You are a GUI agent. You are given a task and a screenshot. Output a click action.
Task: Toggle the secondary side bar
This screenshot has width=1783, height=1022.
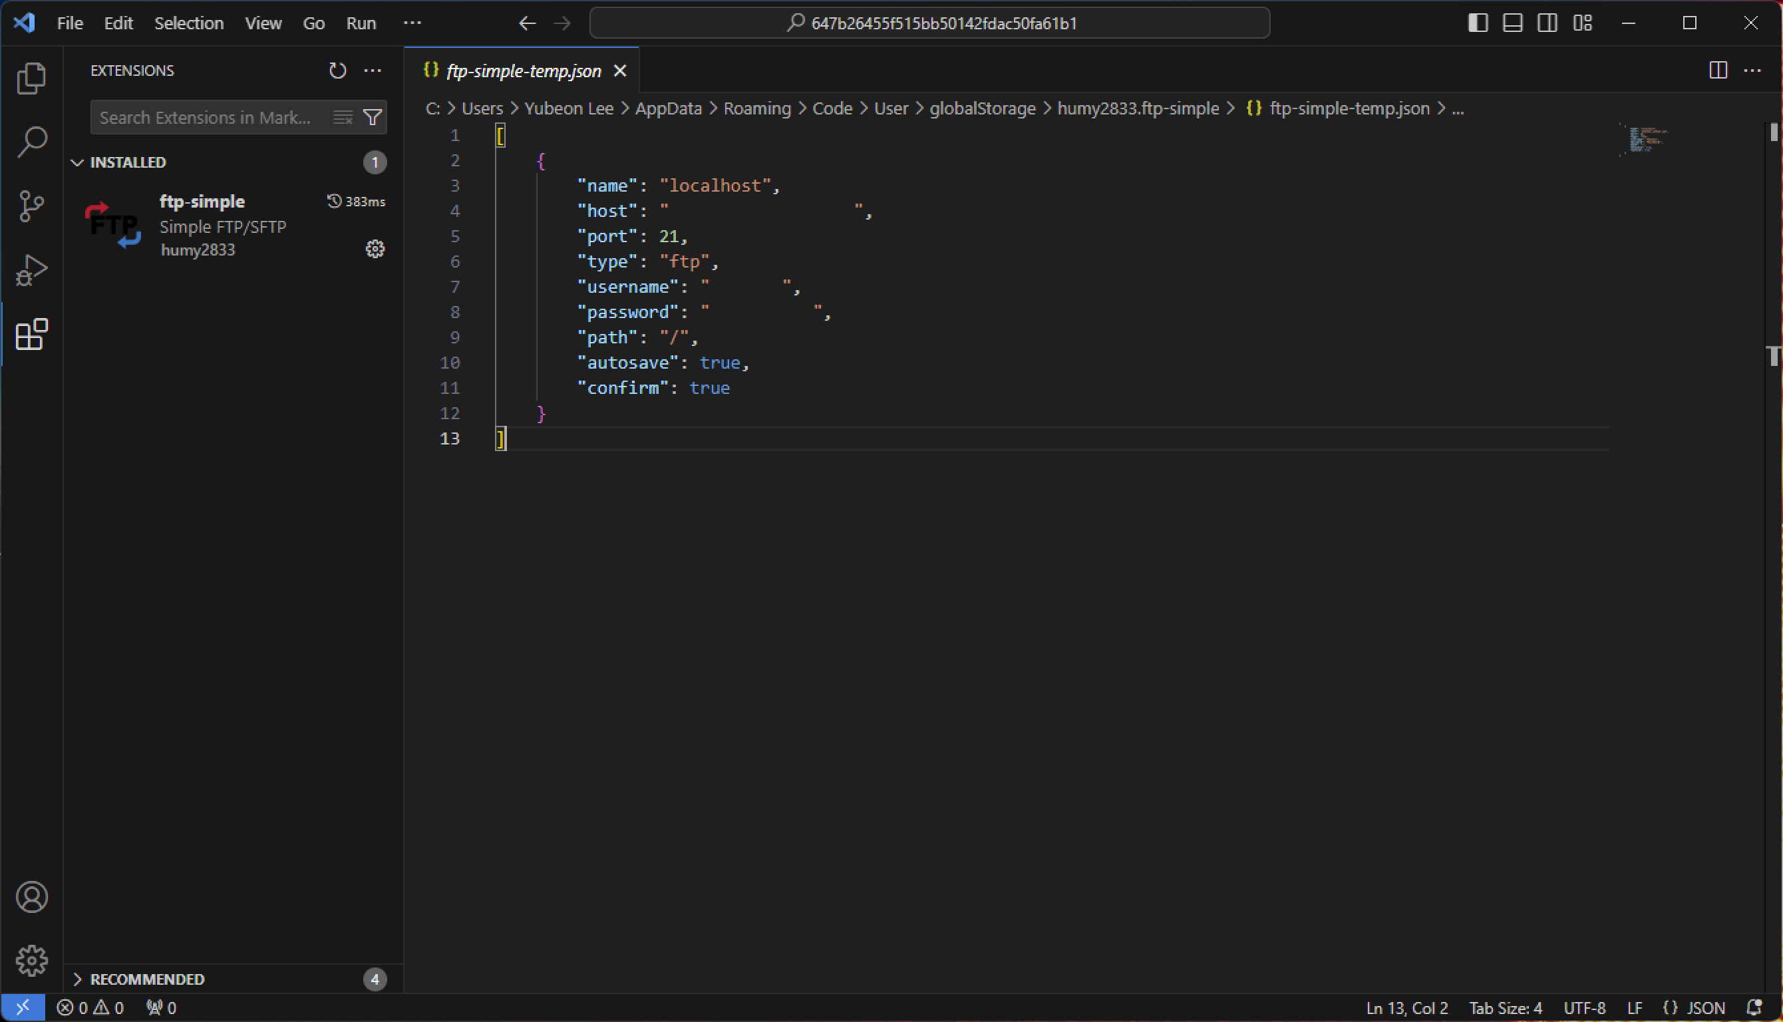pyautogui.click(x=1547, y=23)
